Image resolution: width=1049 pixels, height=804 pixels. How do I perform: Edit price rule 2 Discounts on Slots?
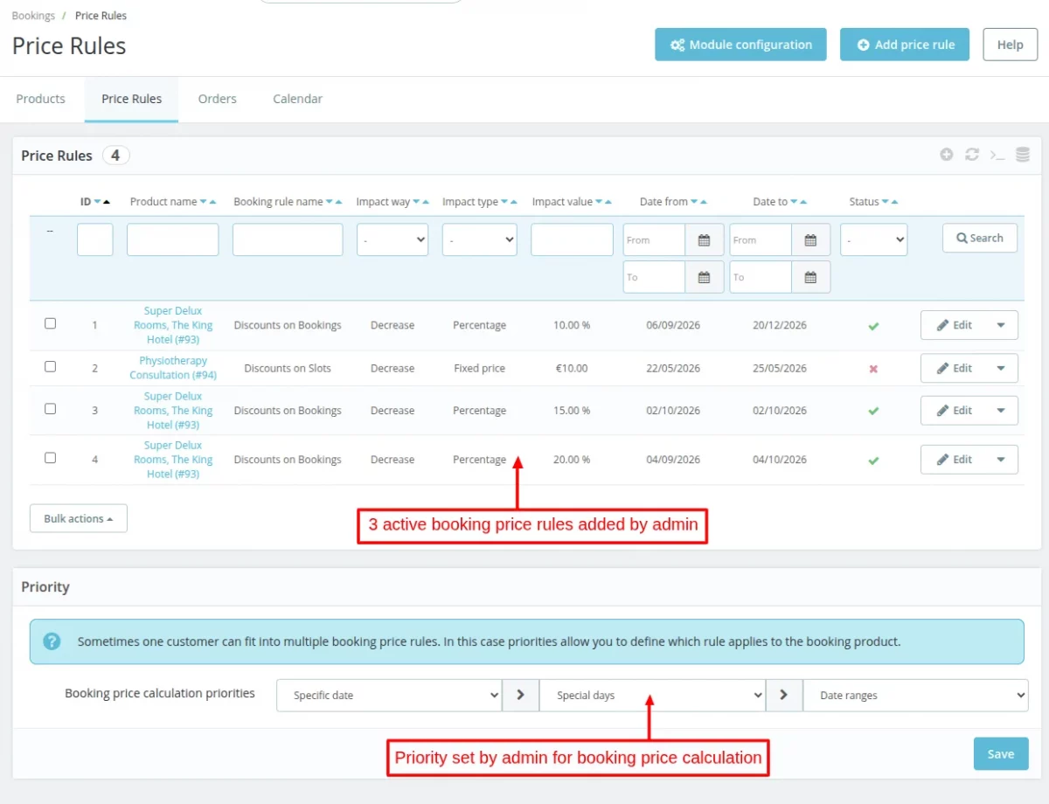point(954,368)
